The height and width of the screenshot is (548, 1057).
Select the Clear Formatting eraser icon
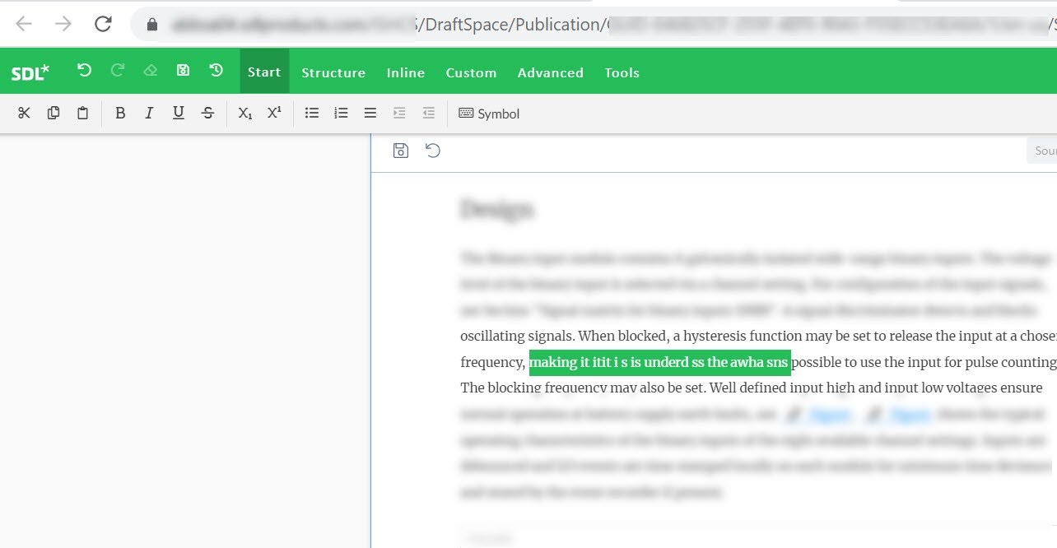pos(150,71)
